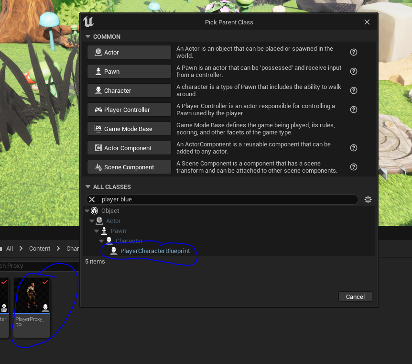The image size is (412, 364).
Task: Open help for Character class
Action: coord(354,90)
